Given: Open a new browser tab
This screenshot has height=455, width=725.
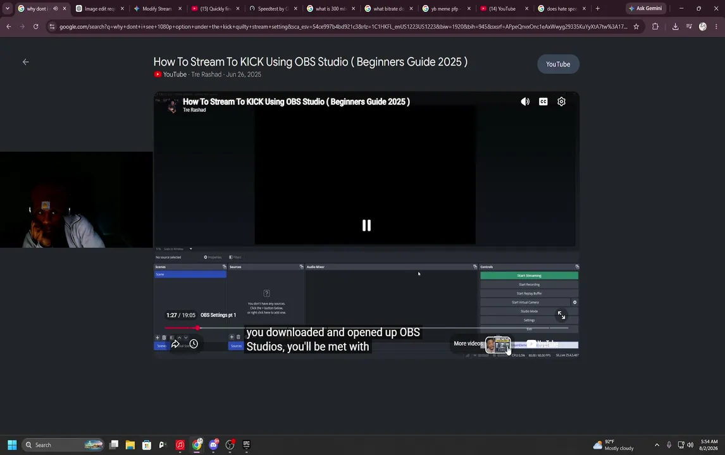Looking at the screenshot, I should [597, 8].
